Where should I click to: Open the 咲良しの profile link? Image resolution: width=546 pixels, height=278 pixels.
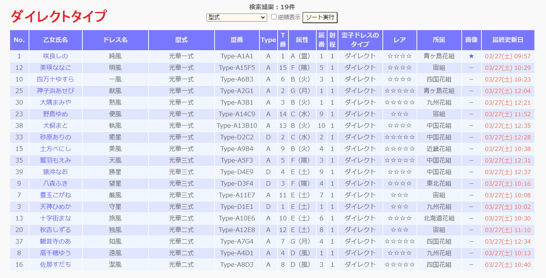point(55,56)
